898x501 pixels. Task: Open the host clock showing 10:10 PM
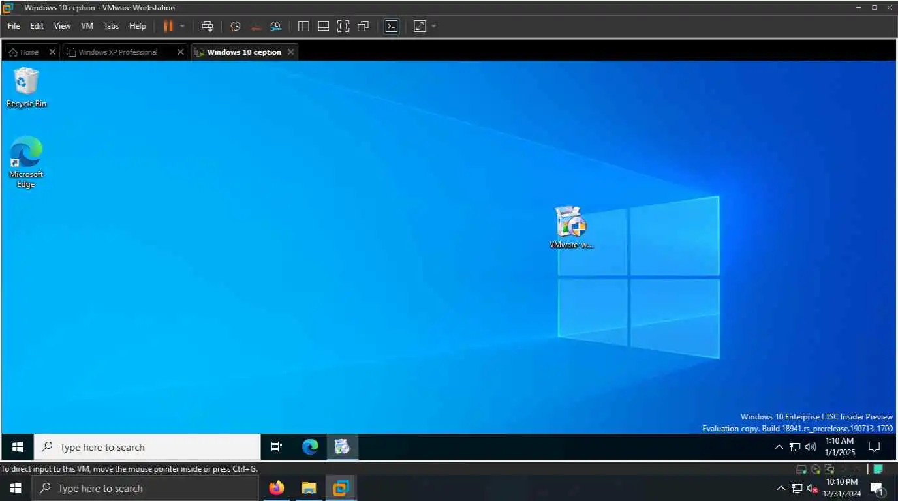pyautogui.click(x=842, y=488)
